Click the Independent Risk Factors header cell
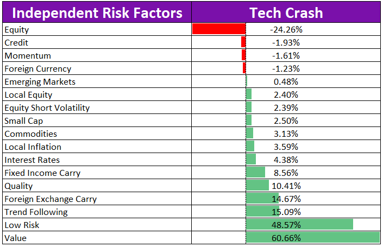383x247 pixels. pos(96,12)
